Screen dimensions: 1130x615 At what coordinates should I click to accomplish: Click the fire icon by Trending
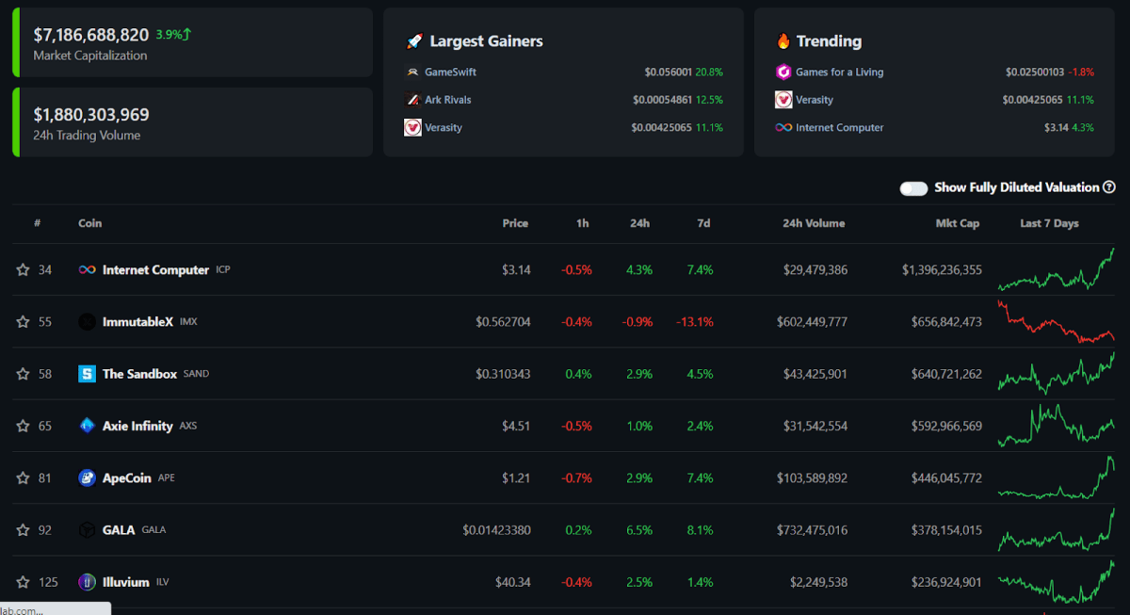click(783, 41)
